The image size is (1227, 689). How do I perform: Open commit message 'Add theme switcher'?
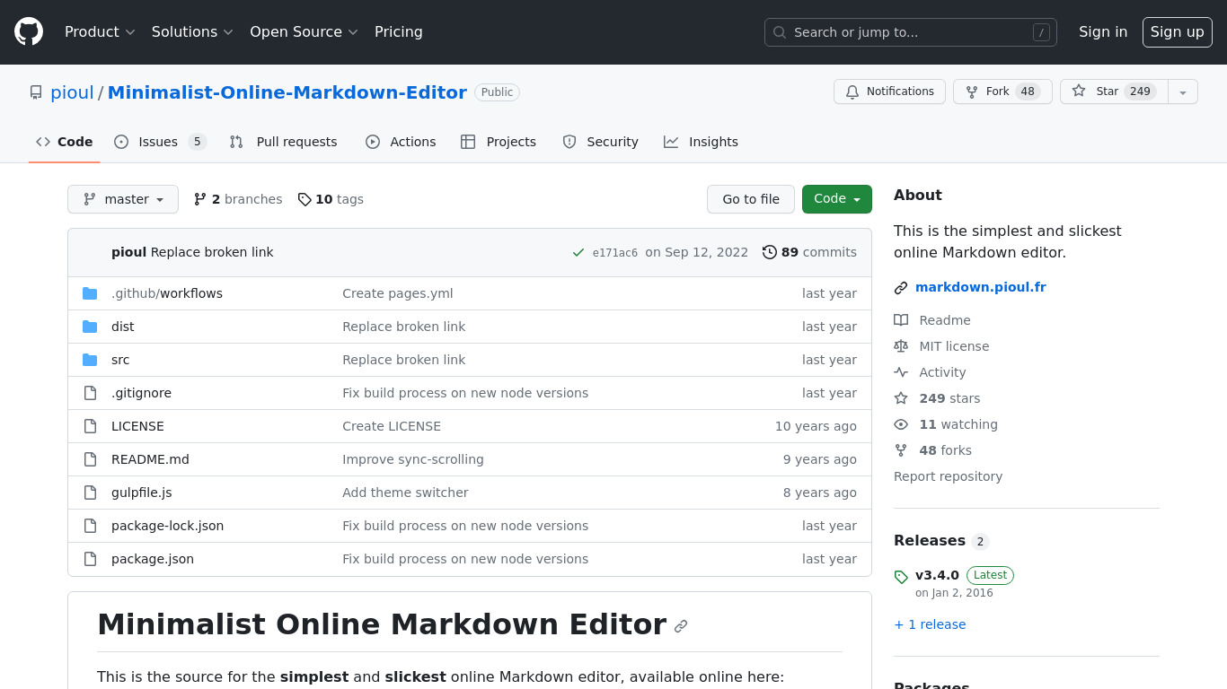coord(405,493)
